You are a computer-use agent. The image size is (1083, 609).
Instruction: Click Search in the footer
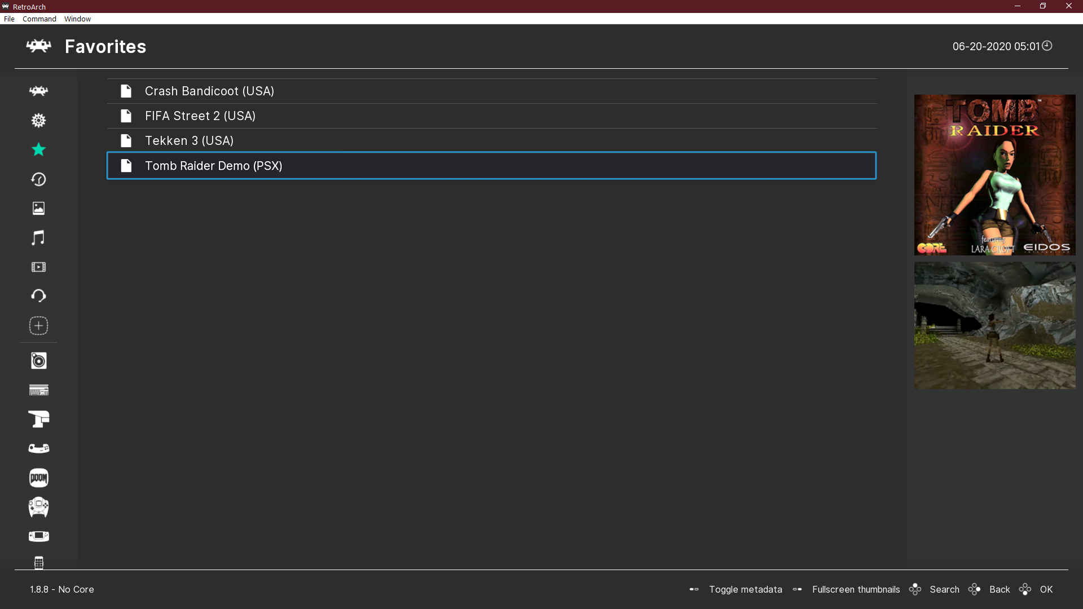tap(944, 589)
